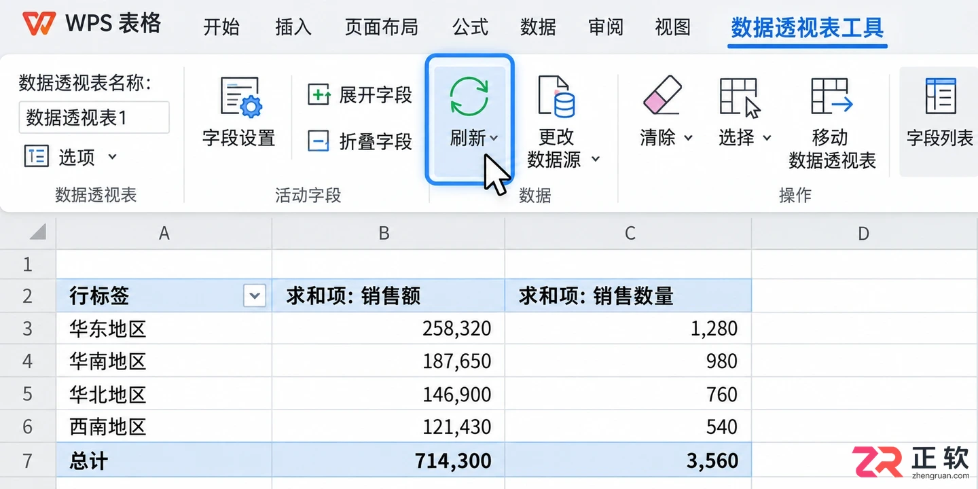Viewport: 978px width, 489px height.
Task: Click the 华北地区 cell
Action: [164, 394]
